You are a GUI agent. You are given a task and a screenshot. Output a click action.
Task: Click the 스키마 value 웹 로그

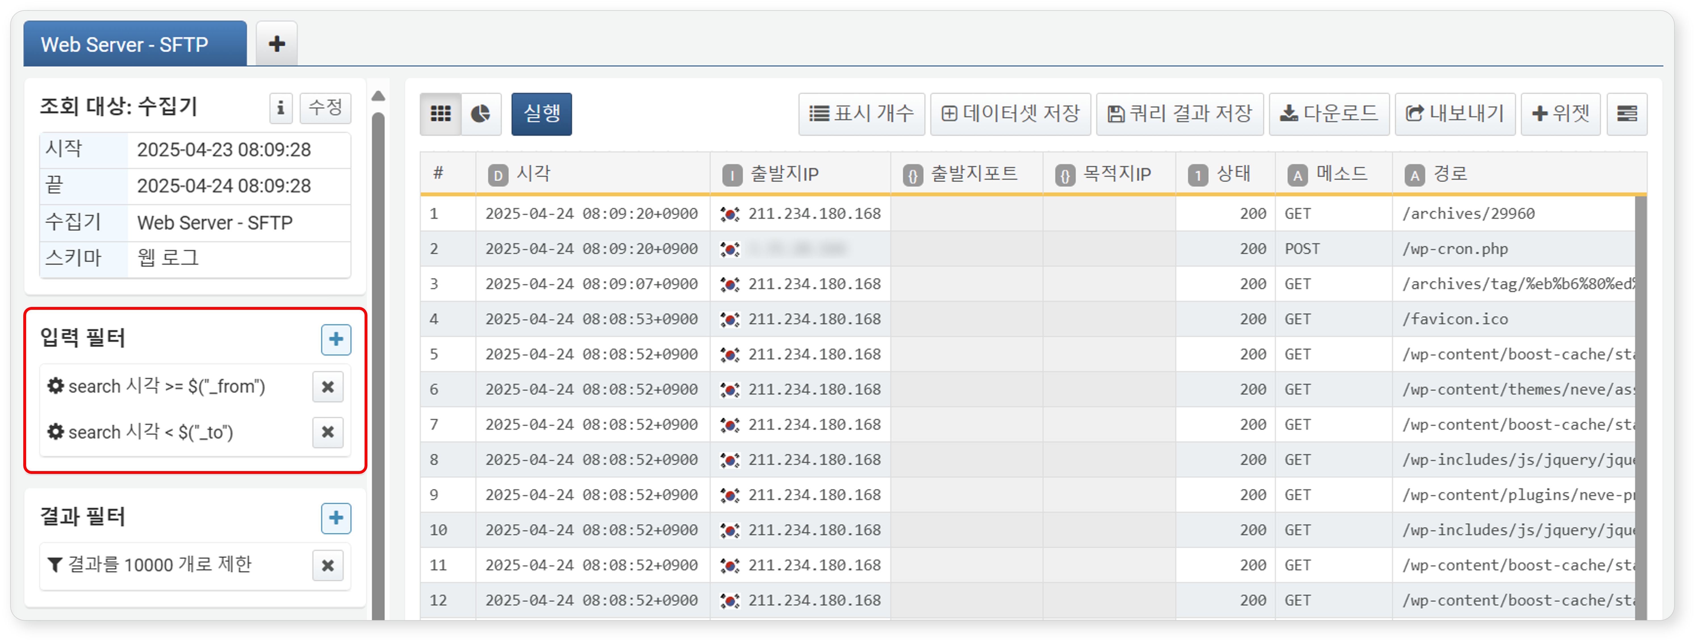click(x=168, y=258)
